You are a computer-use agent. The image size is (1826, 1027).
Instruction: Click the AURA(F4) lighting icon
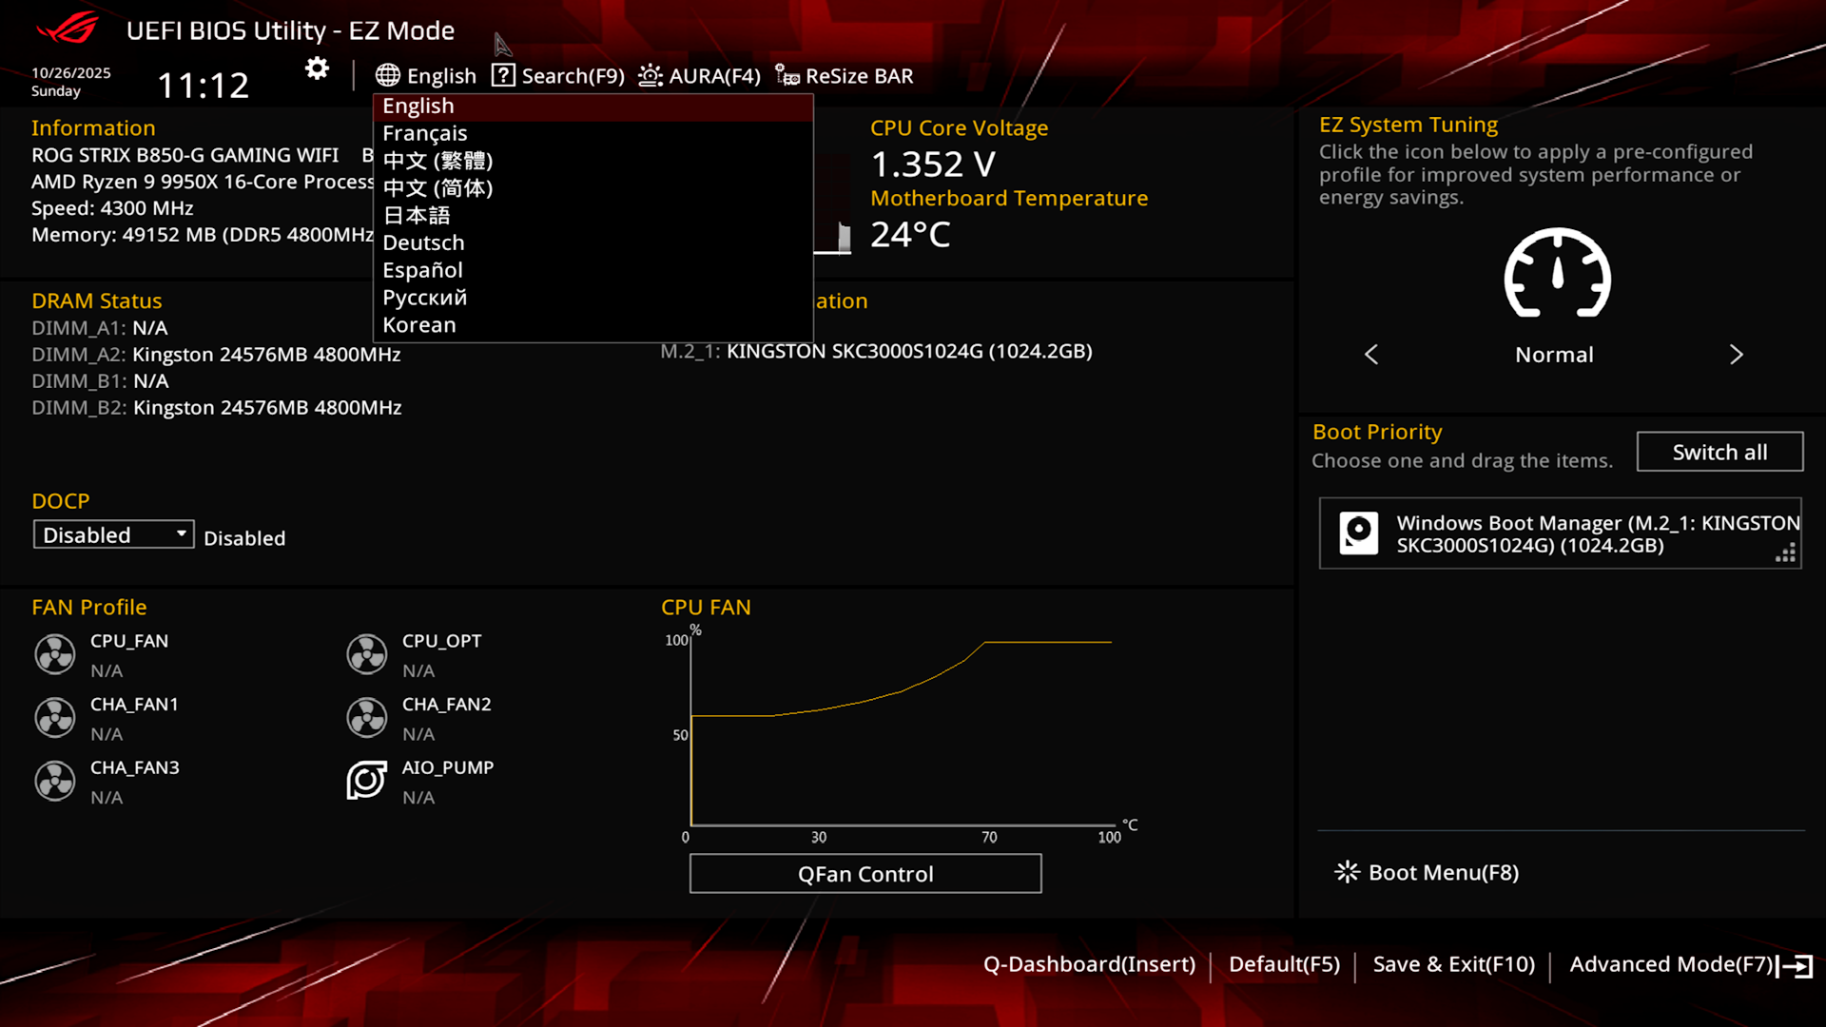click(651, 76)
